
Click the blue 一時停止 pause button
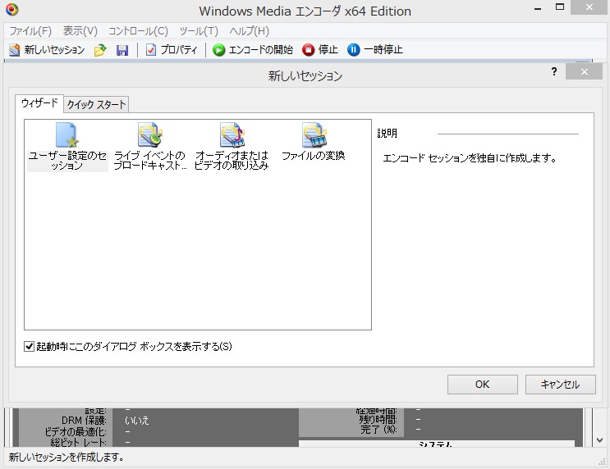pos(375,50)
